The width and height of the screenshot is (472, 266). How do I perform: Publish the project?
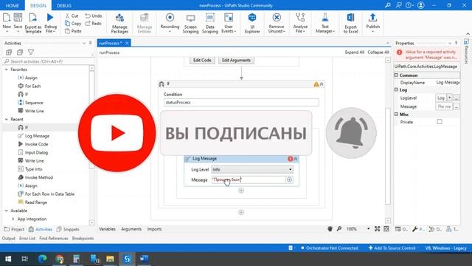pos(372,23)
